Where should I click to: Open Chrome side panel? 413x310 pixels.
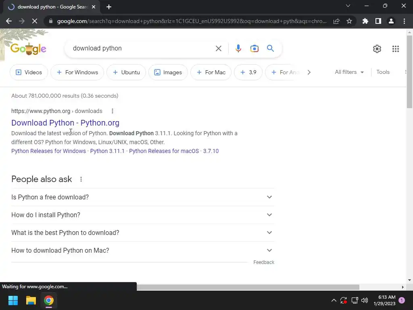tap(378, 21)
